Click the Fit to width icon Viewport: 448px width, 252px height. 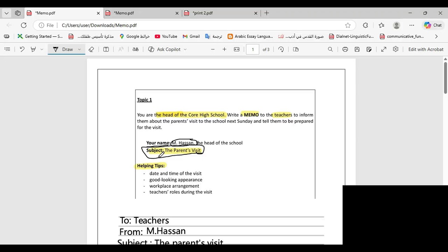(237, 49)
